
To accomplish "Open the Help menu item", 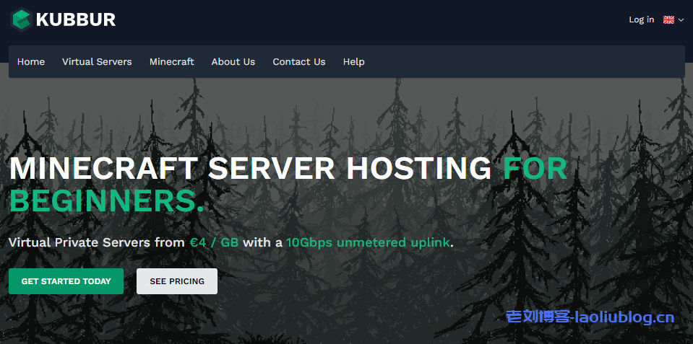I will coord(353,62).
